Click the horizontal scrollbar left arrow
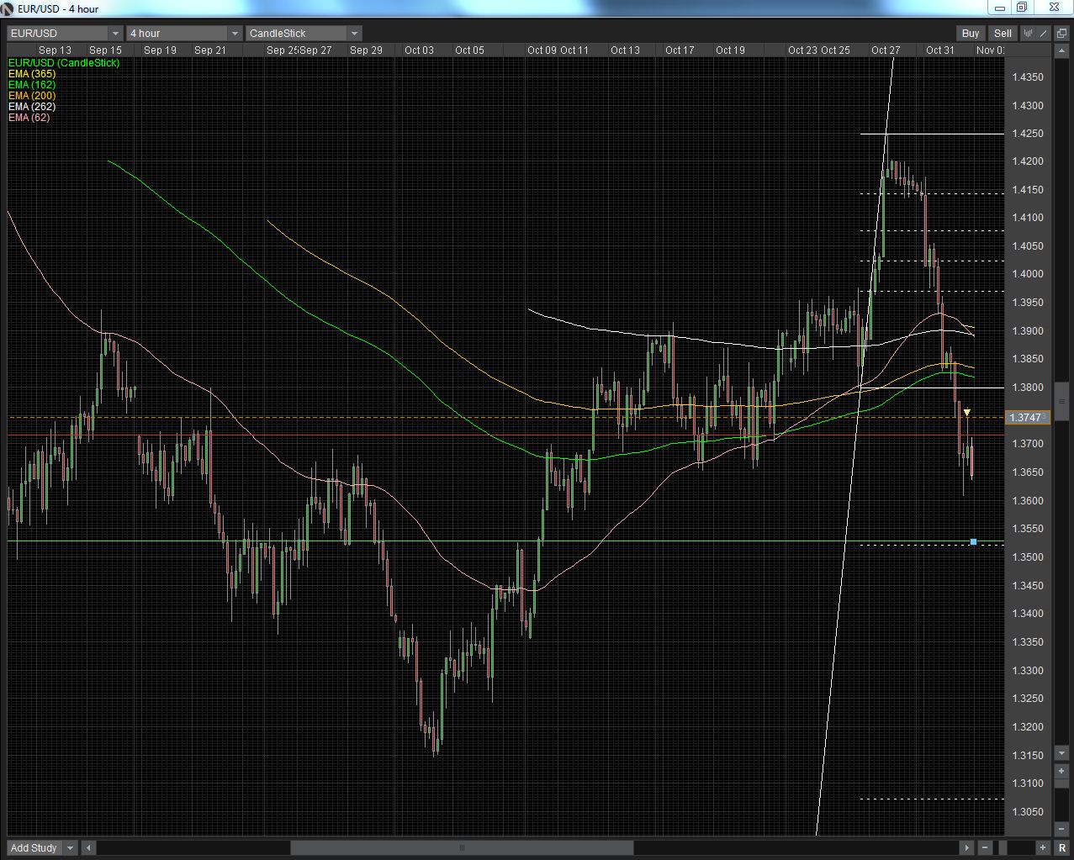The width and height of the screenshot is (1074, 860). coord(89,847)
